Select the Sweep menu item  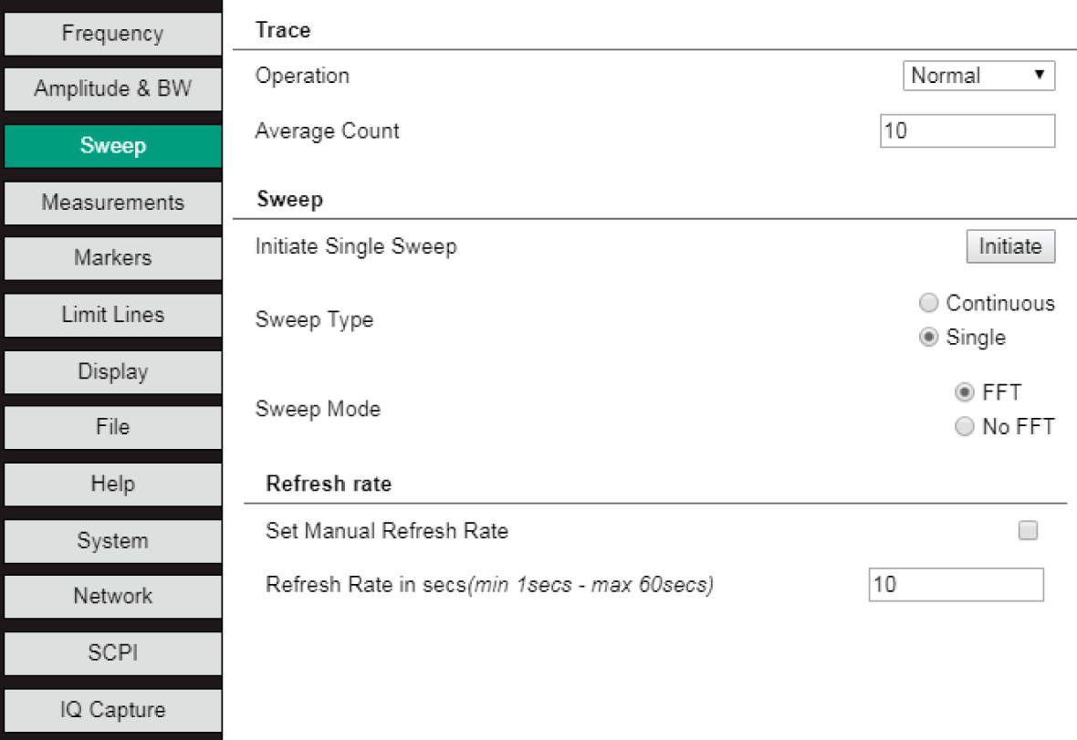112,146
